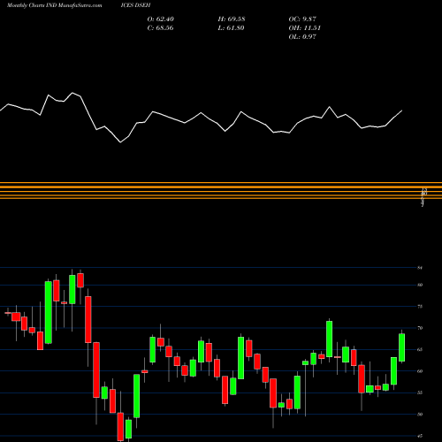
Task: Click the close value 'C: 68.56'
Action: [160, 27]
